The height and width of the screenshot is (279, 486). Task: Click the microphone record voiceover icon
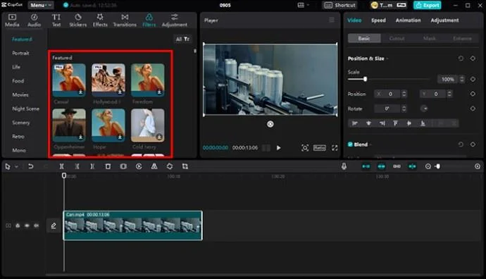(344, 166)
